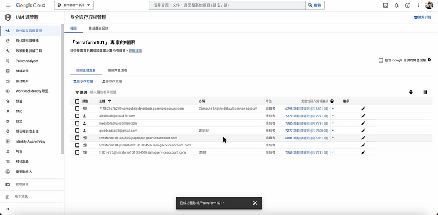Open the user account avatar
This screenshot has height=215, width=438.
coord(429,5)
